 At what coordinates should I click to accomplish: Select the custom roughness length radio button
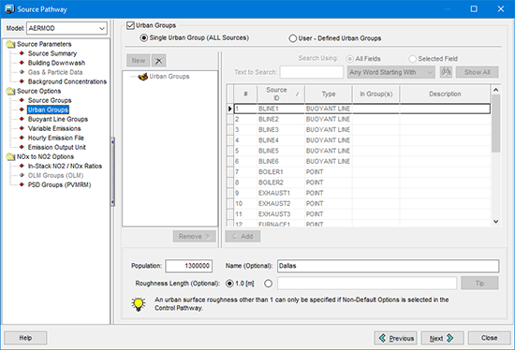pos(269,284)
